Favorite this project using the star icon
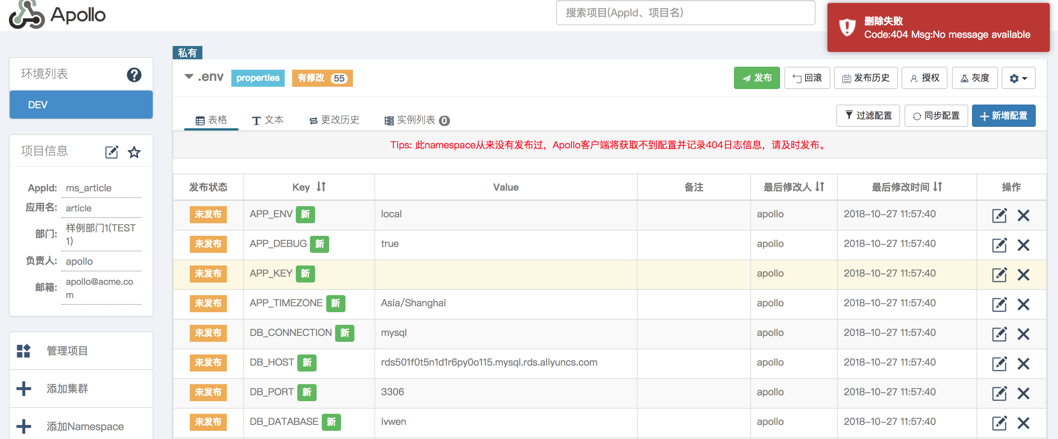Image resolution: width=1058 pixels, height=439 pixels. pyautogui.click(x=135, y=152)
